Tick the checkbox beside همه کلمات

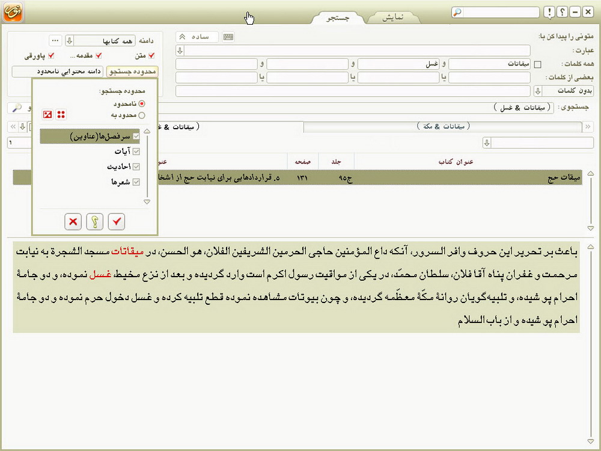point(538,64)
